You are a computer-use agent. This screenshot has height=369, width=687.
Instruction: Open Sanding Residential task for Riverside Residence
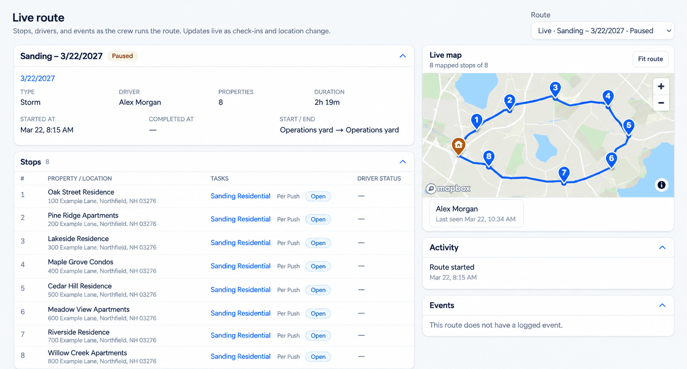coord(240,335)
